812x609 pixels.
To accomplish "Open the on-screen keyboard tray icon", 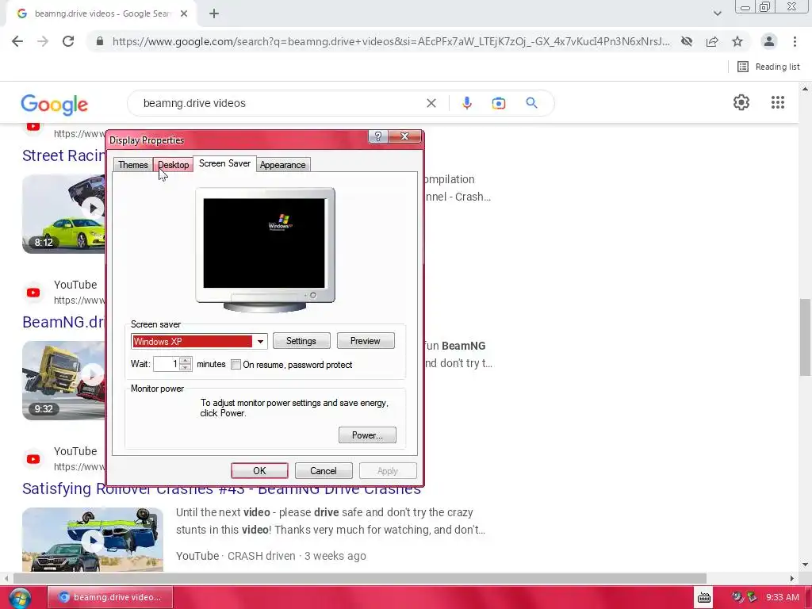I will pyautogui.click(x=704, y=598).
